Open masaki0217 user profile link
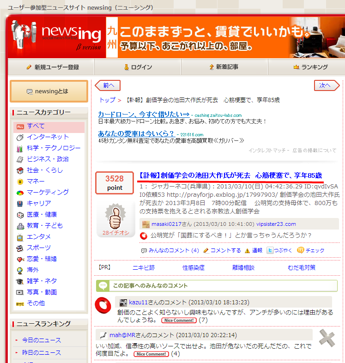 (x=166, y=224)
